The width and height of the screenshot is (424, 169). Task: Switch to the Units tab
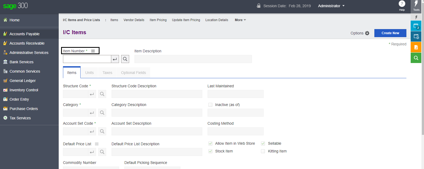89,73
